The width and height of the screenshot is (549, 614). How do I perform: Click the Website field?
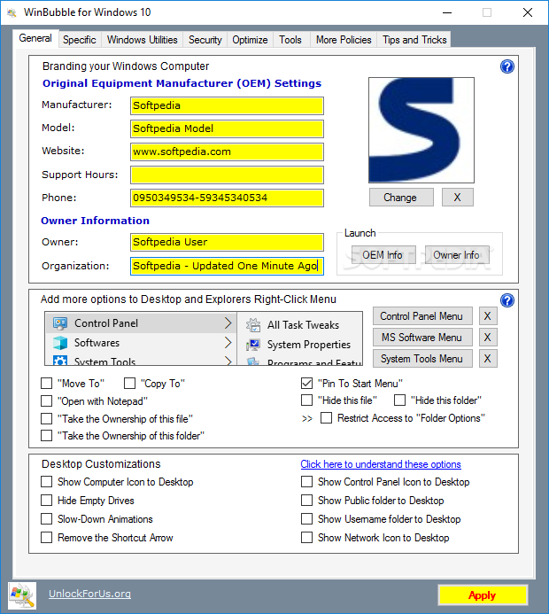(x=227, y=152)
